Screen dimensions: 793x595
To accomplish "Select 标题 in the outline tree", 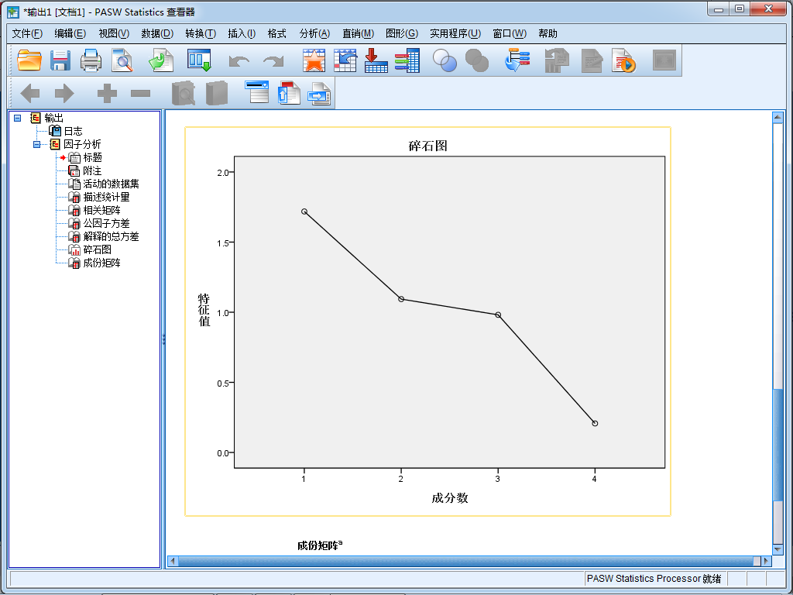I will point(93,157).
